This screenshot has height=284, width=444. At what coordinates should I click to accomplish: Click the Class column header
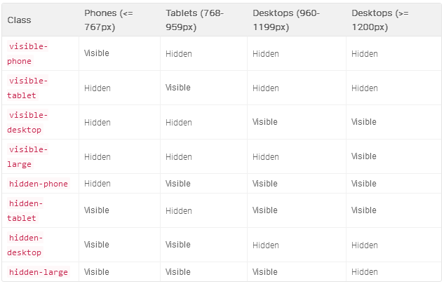click(x=20, y=20)
